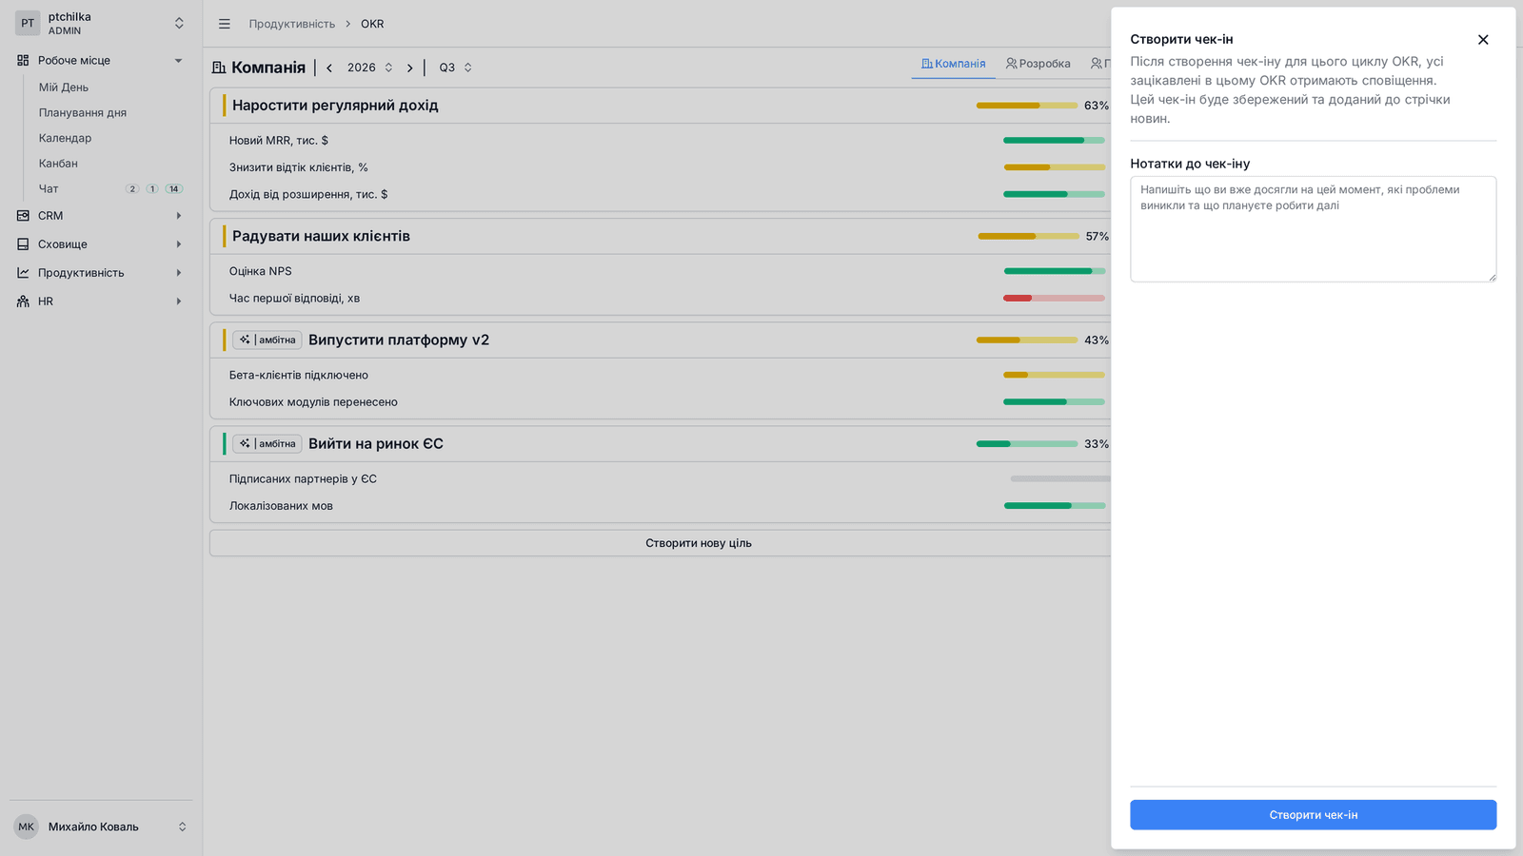Click the HR people icon in sidebar
The image size is (1523, 856).
23,302
